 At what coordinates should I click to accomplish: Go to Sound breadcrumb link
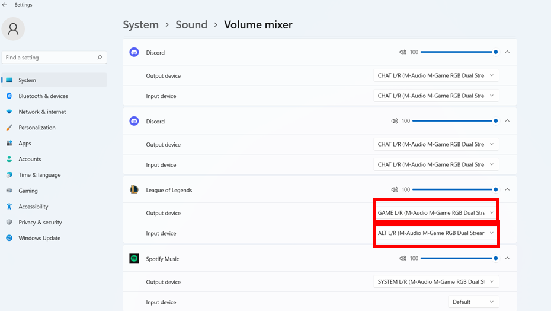pyautogui.click(x=191, y=25)
